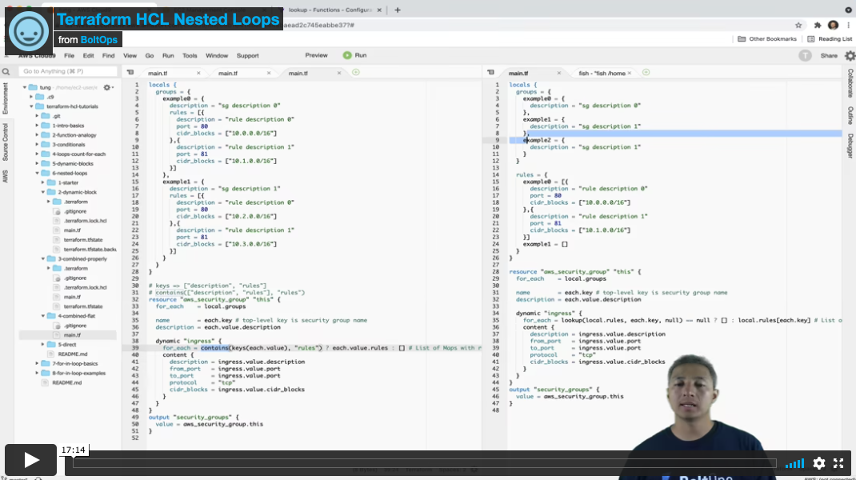Enter fullscreen mode in the video player
The width and height of the screenshot is (856, 480).
click(x=838, y=463)
